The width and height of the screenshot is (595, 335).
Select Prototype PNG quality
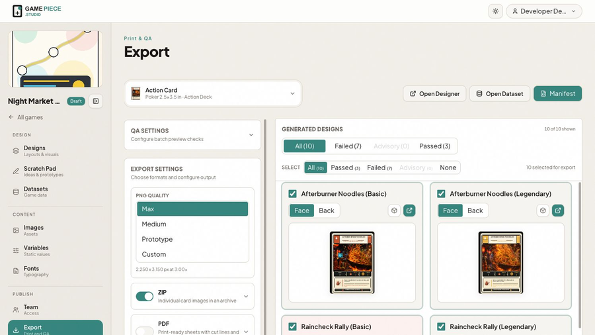(192, 239)
